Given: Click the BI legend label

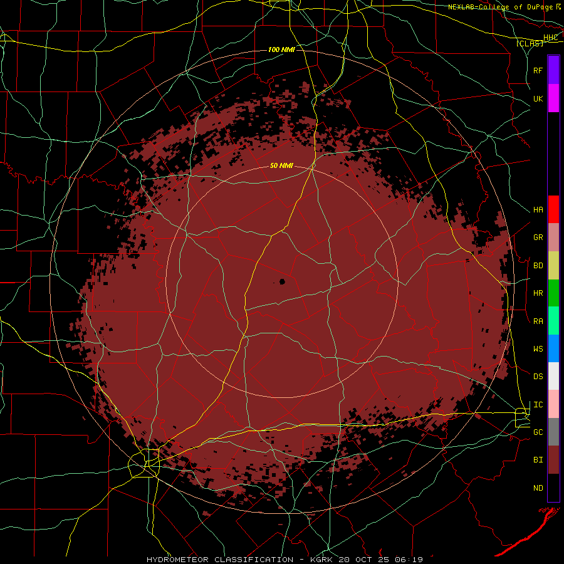Looking at the screenshot, I should point(538,460).
